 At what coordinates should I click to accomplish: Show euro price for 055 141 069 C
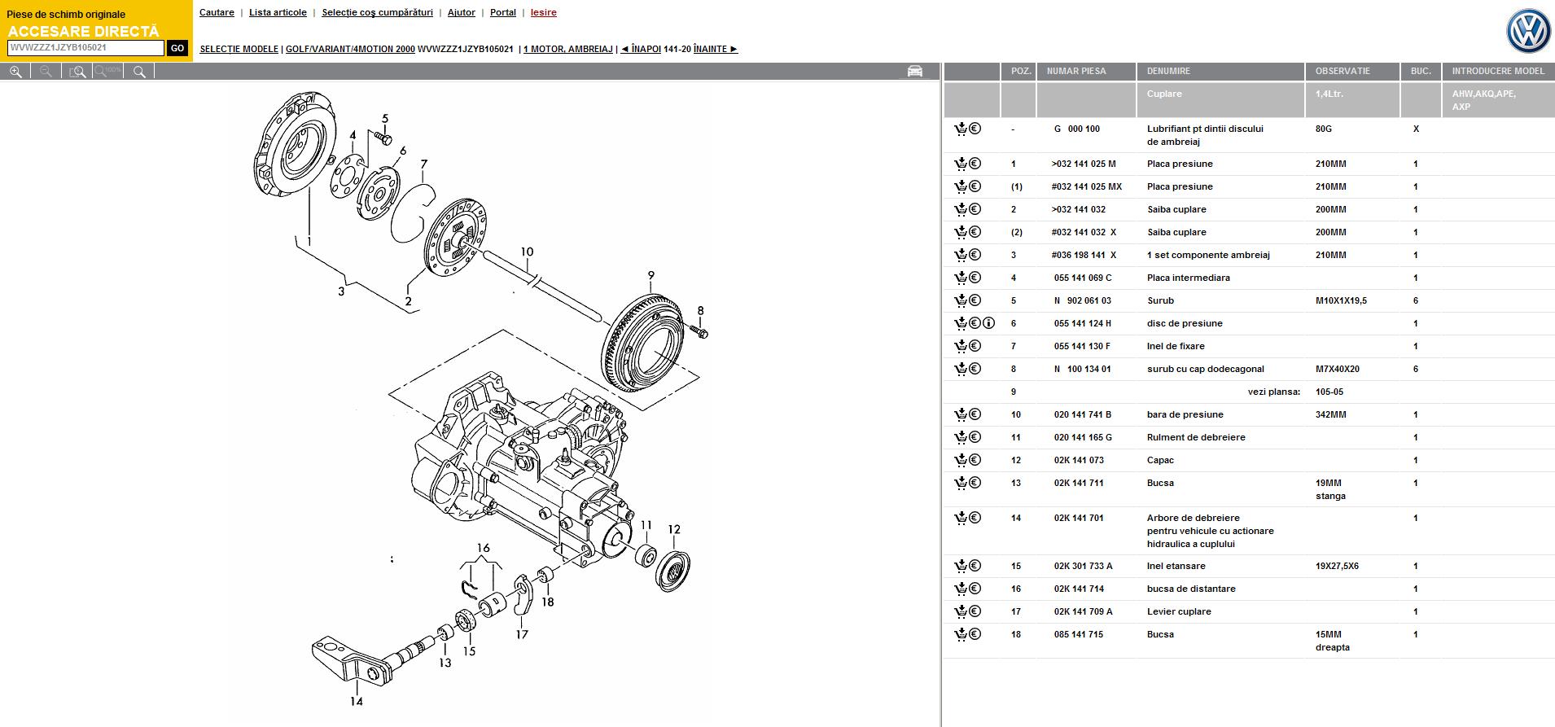(975, 278)
